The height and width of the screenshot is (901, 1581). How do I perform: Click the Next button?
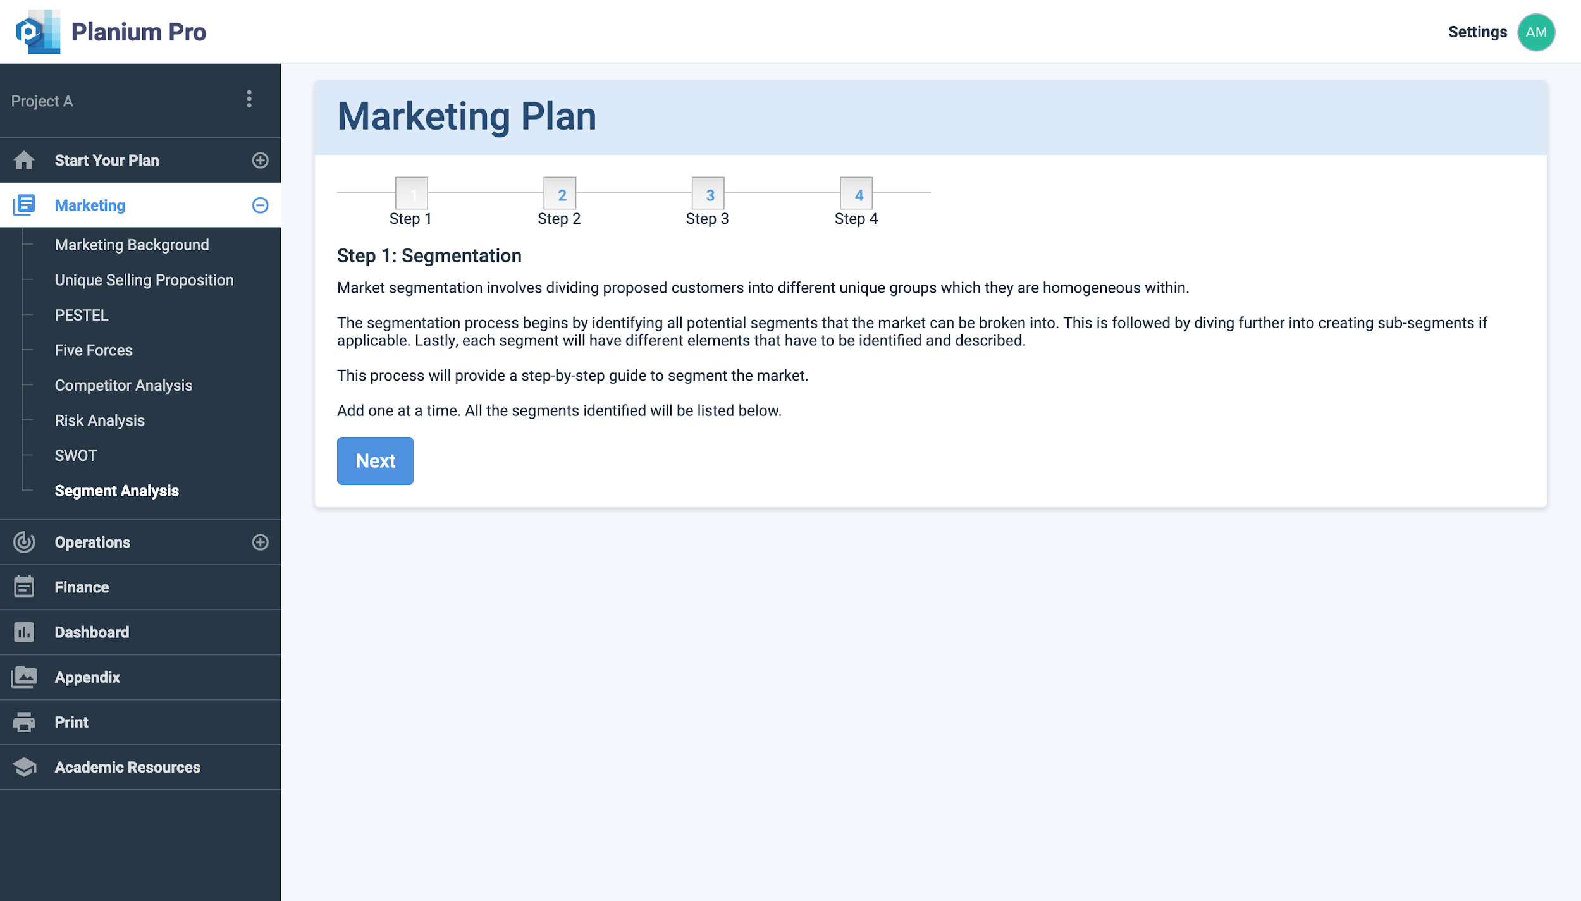coord(375,460)
